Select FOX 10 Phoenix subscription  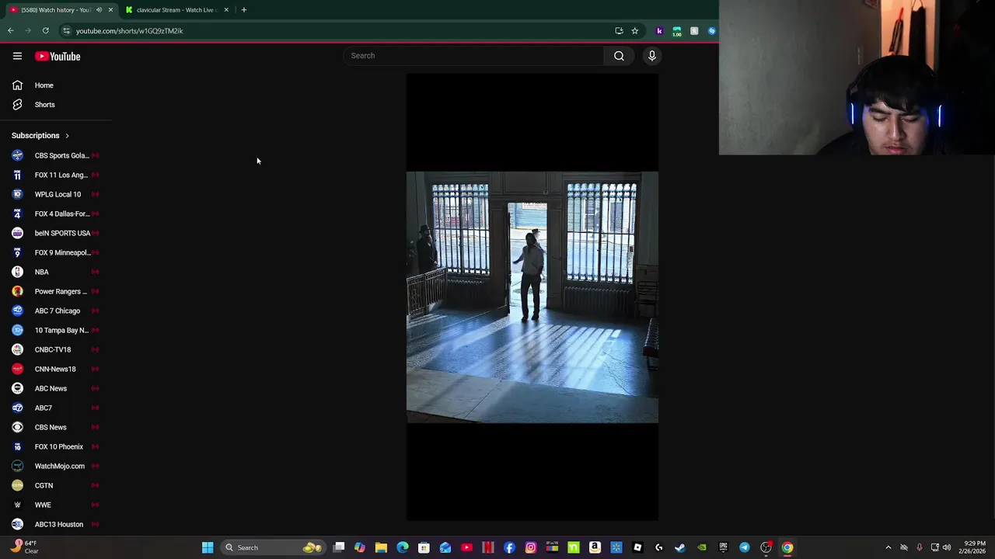pyautogui.click(x=56, y=446)
